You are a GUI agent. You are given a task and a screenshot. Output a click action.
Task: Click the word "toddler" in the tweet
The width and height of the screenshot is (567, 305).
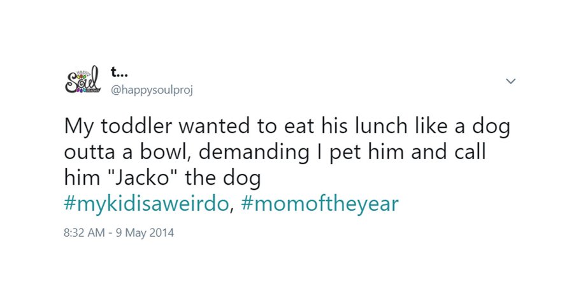click(136, 126)
